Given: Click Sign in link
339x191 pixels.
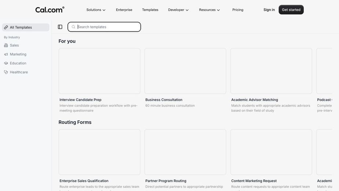Looking at the screenshot, I should click(x=269, y=10).
